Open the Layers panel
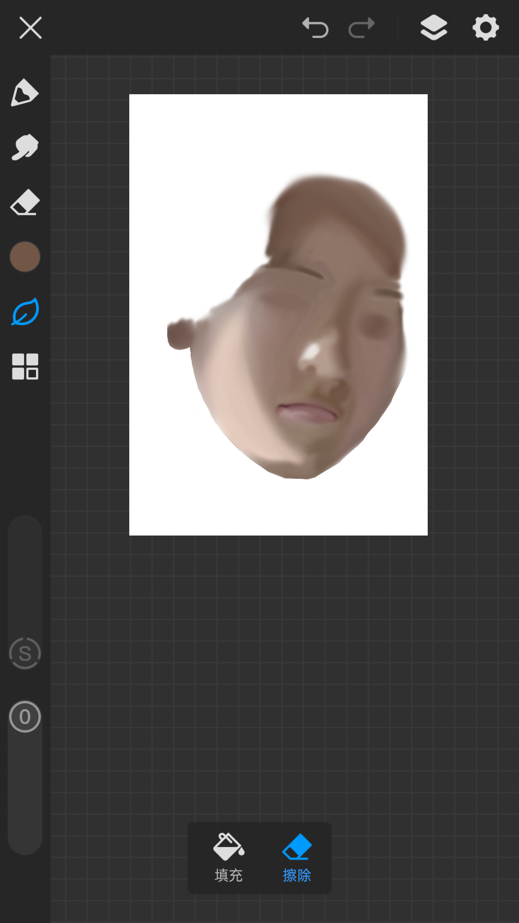This screenshot has width=519, height=923. point(433,27)
